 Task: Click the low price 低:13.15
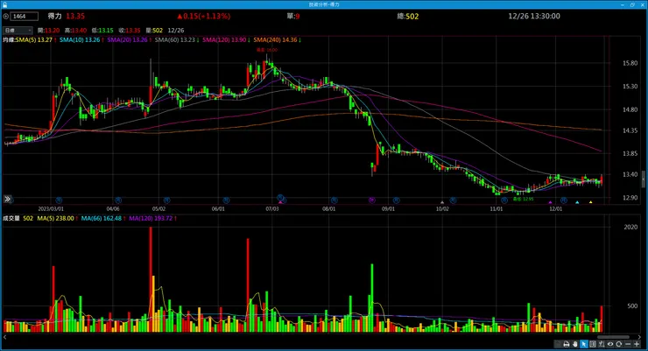coord(102,31)
